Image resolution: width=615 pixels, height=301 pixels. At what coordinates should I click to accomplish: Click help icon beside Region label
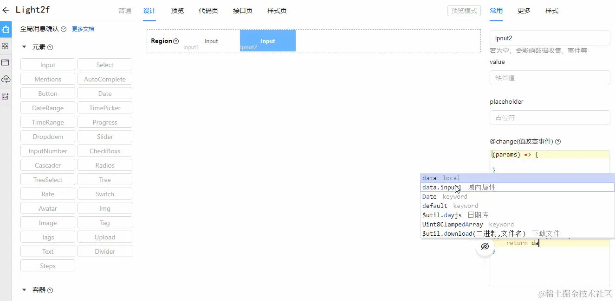tap(176, 41)
